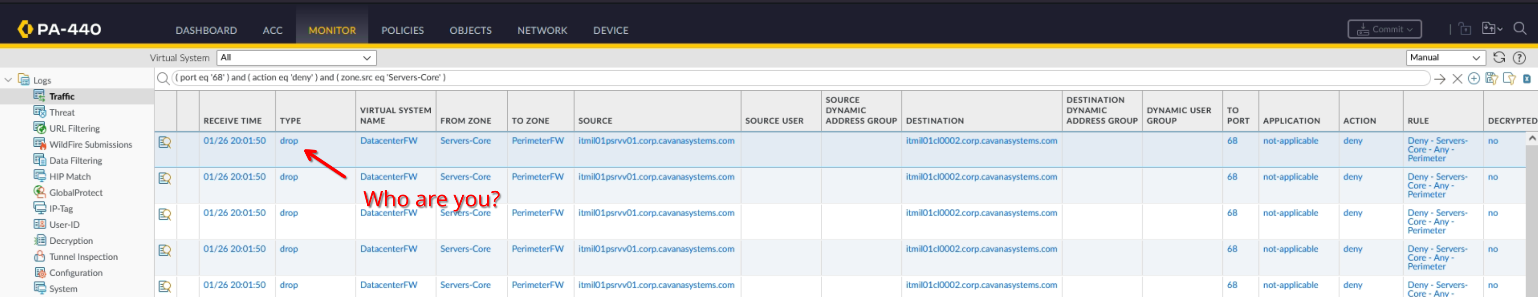Click first row source itmil01psrvv01 link
1538x297 pixels.
click(656, 141)
